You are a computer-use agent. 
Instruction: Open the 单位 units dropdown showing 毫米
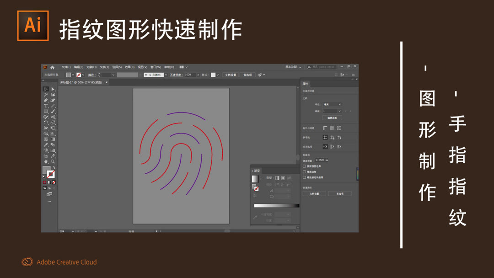333,104
